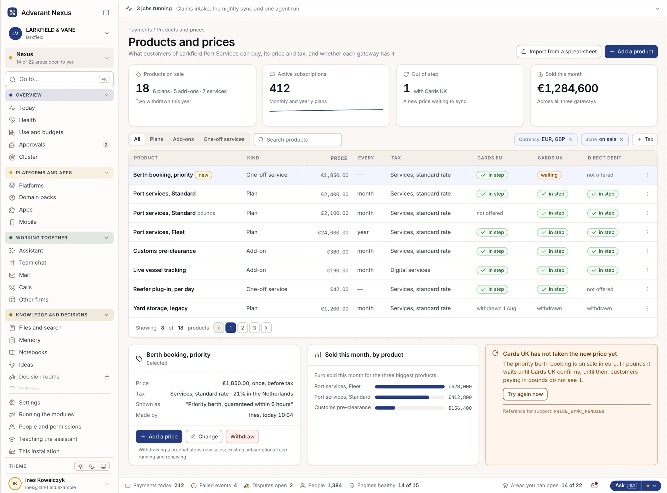Switch to the Plans tab
667x493 pixels.
(156, 139)
